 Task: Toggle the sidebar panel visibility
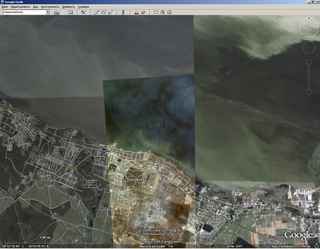coord(70,12)
